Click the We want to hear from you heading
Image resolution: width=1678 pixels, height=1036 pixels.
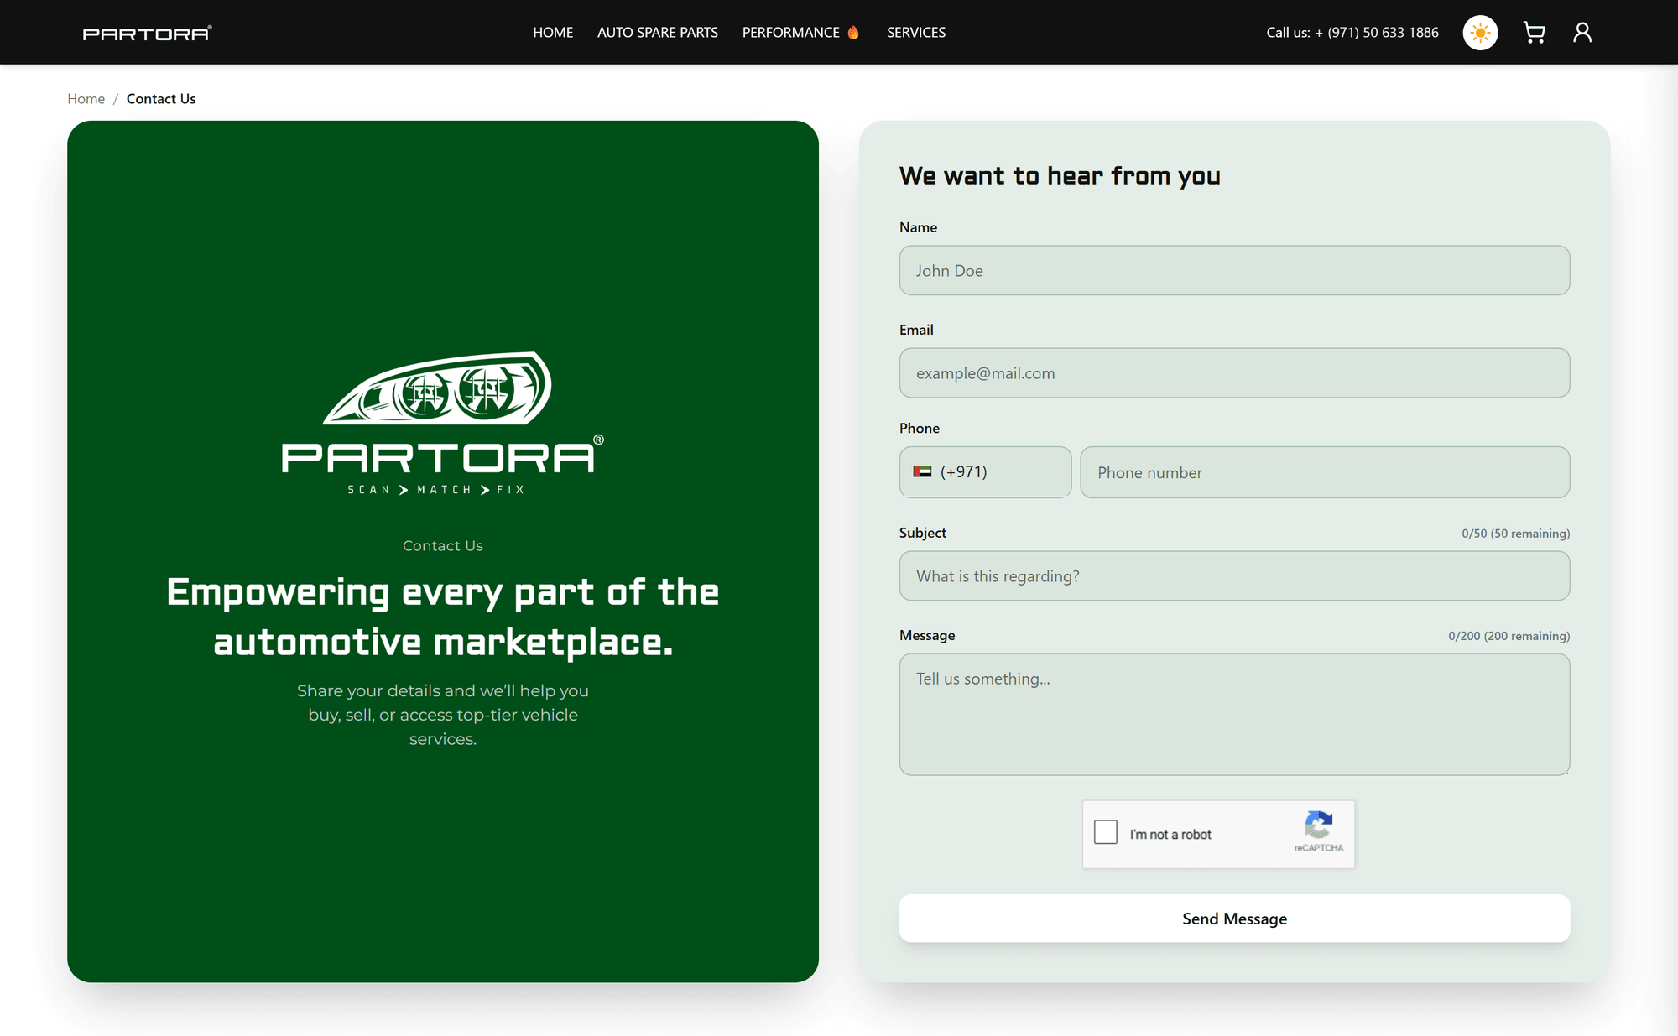1060,176
